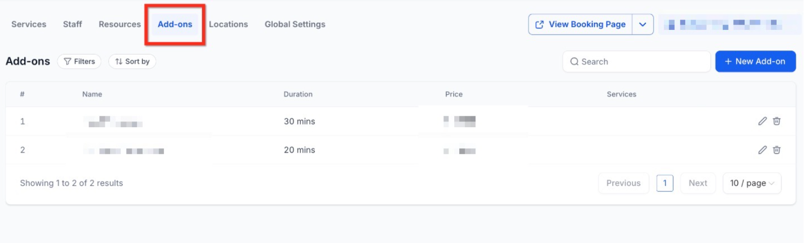Image resolution: width=804 pixels, height=243 pixels.
Task: Focus the Search input field
Action: point(641,62)
